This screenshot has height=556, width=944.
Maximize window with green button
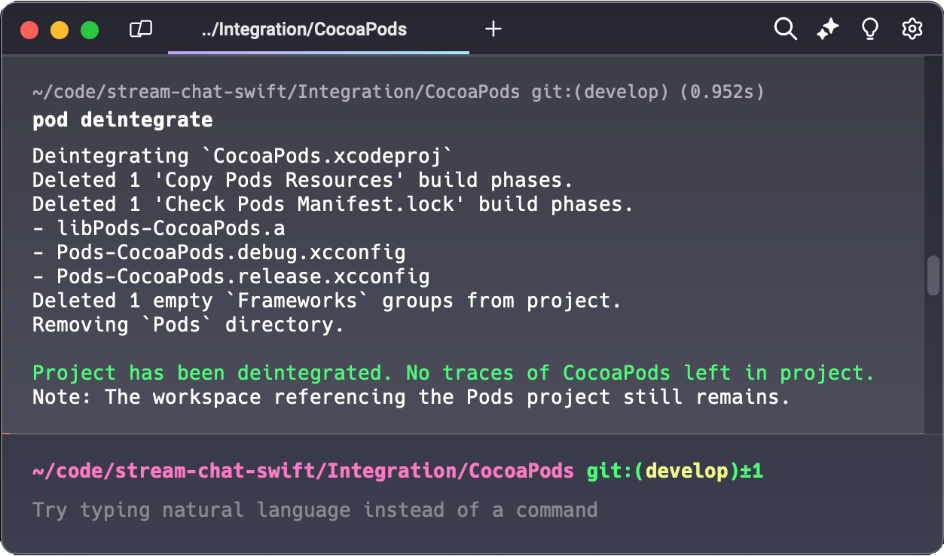pos(90,30)
